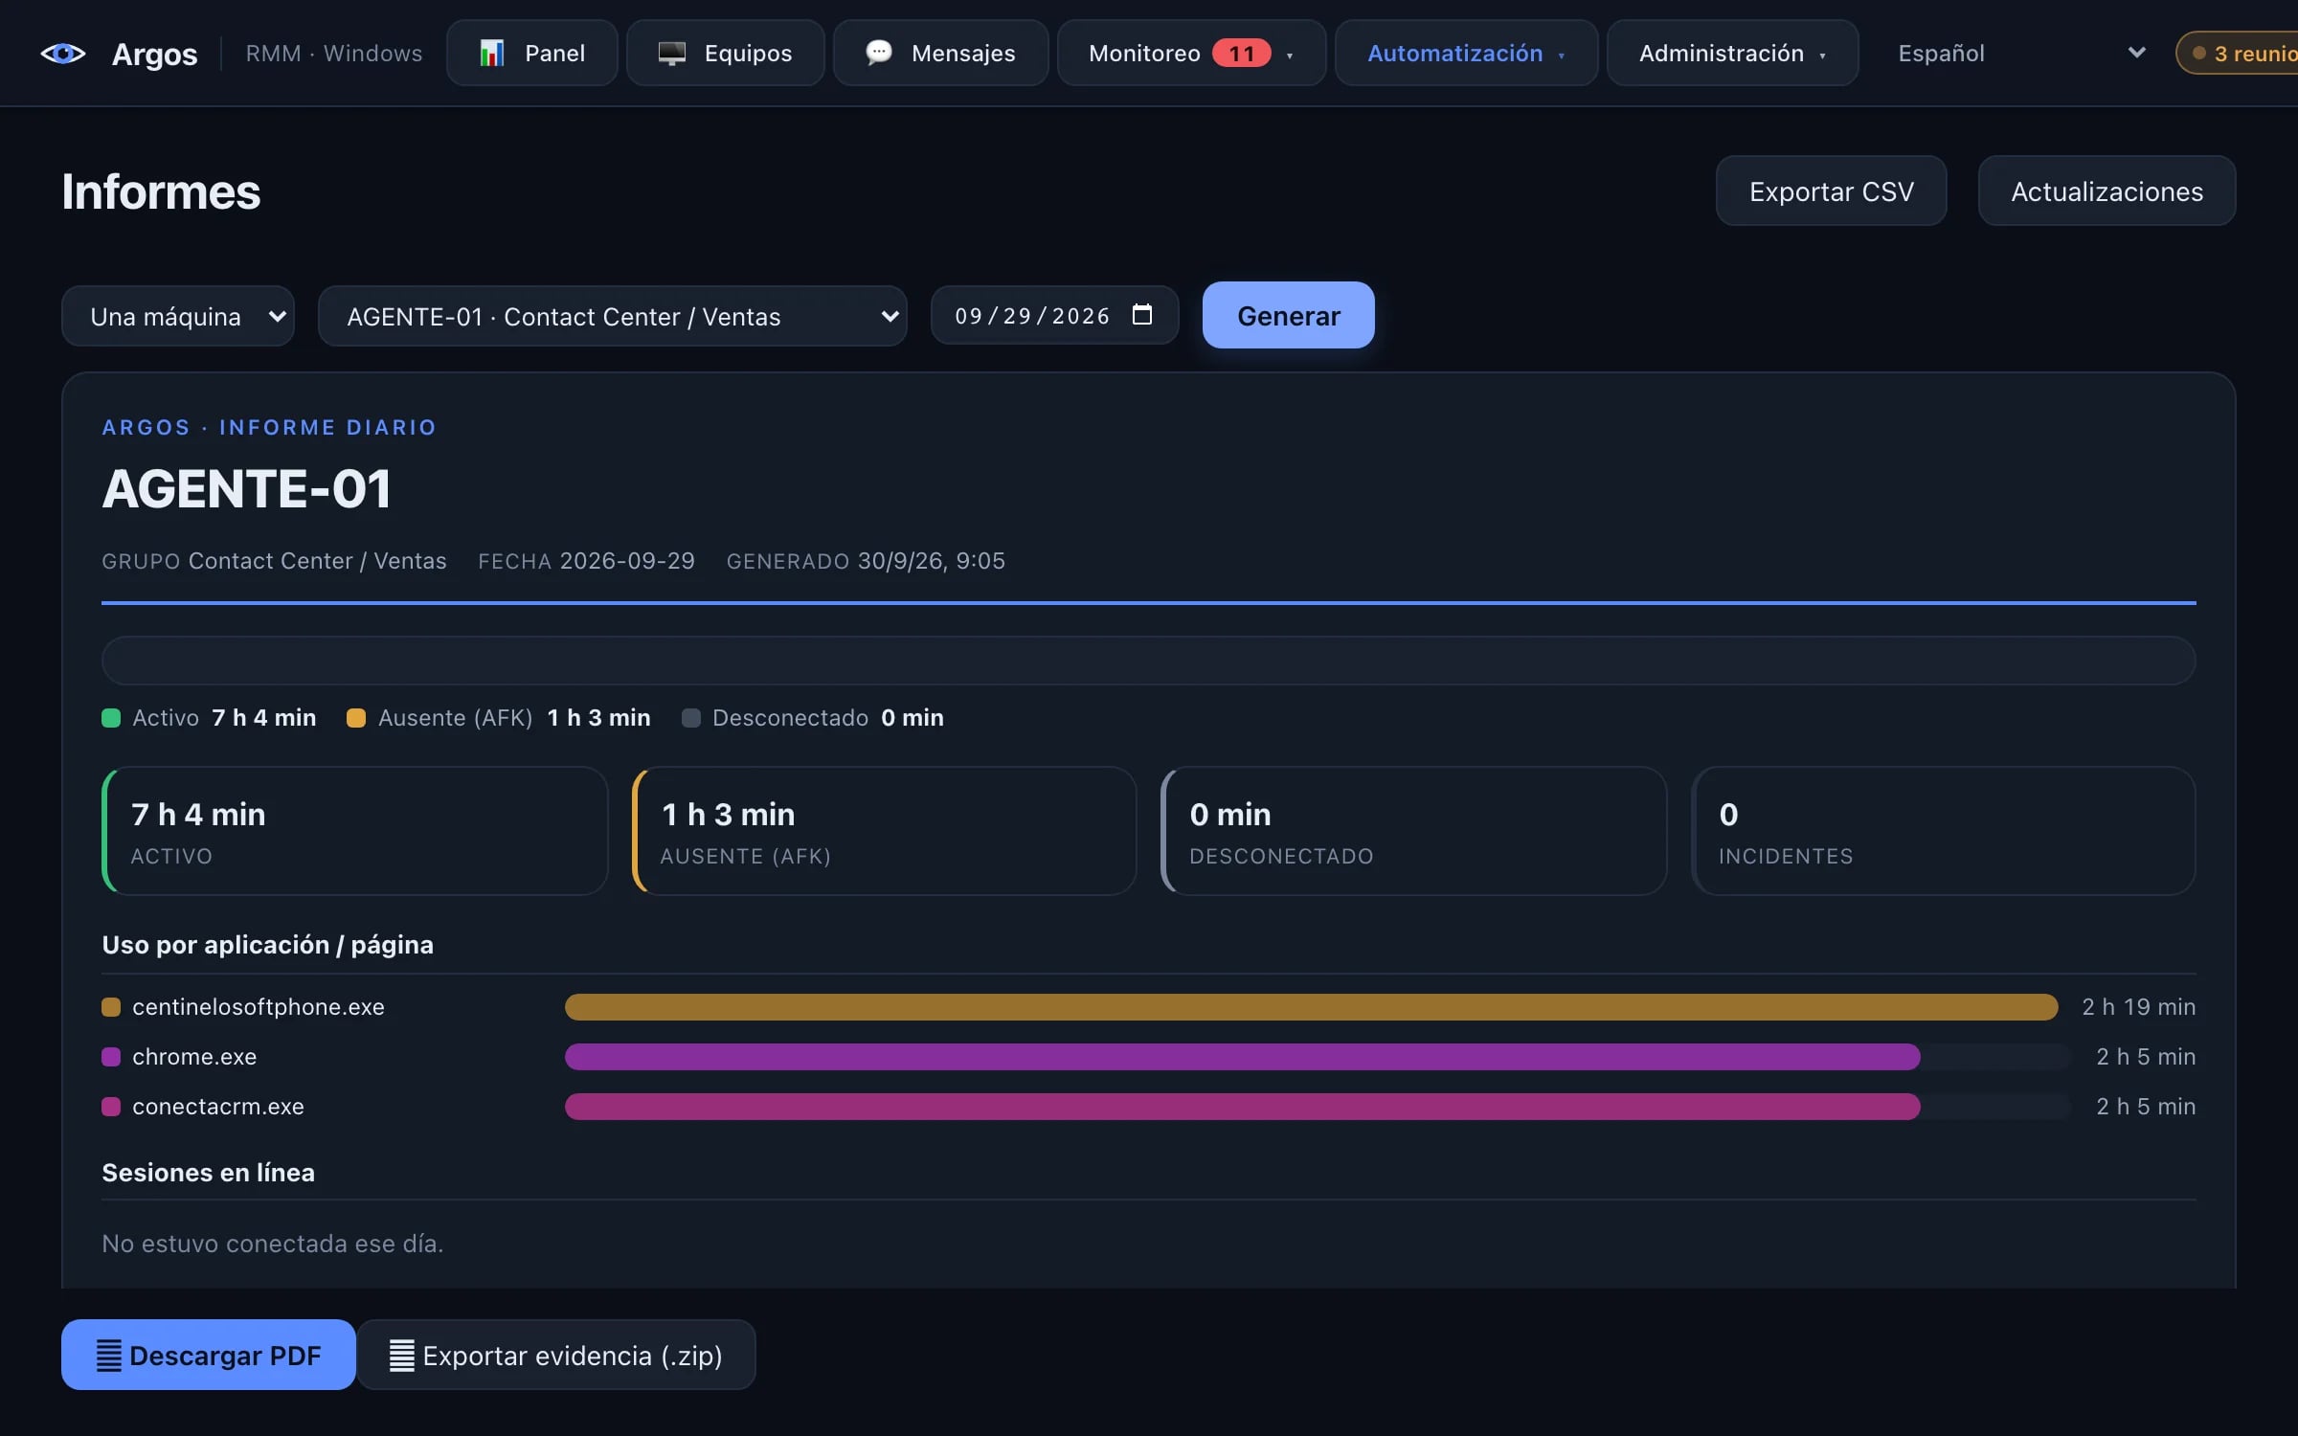The width and height of the screenshot is (2298, 1436).
Task: Click the green Activo legend swatch
Action: pyautogui.click(x=111, y=718)
